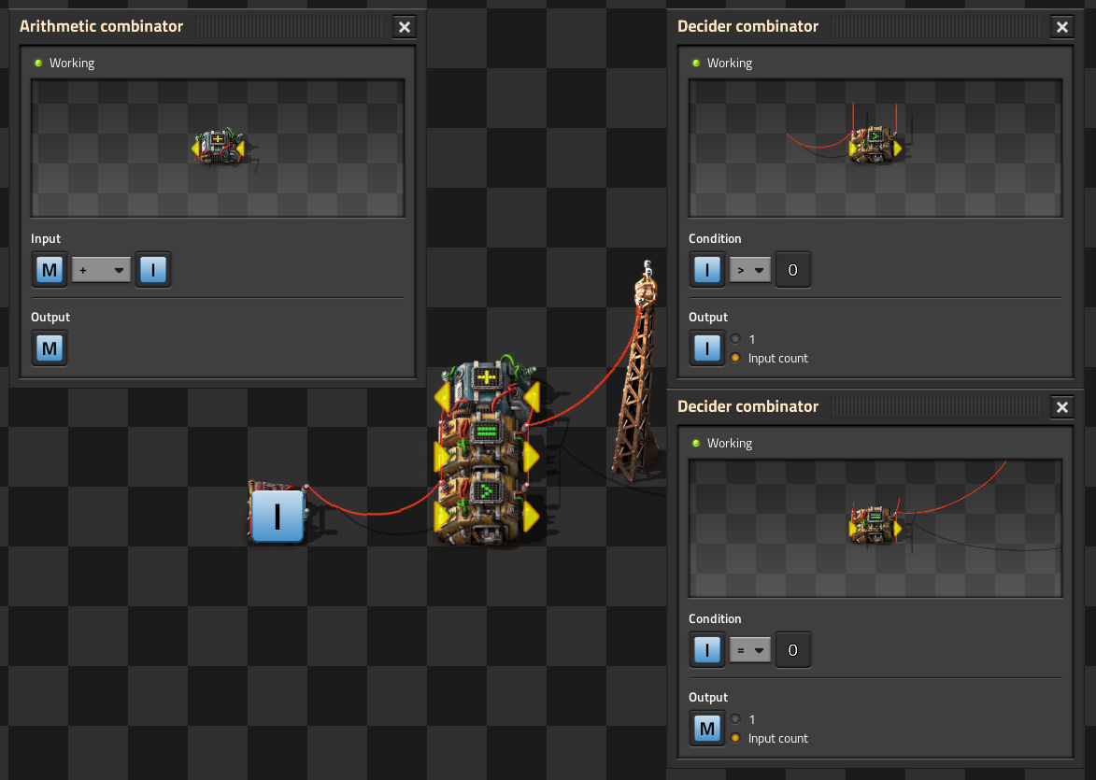Open the '=' comparator dropdown in lower Decider
Screen dimensions: 1096x780
[749, 651]
